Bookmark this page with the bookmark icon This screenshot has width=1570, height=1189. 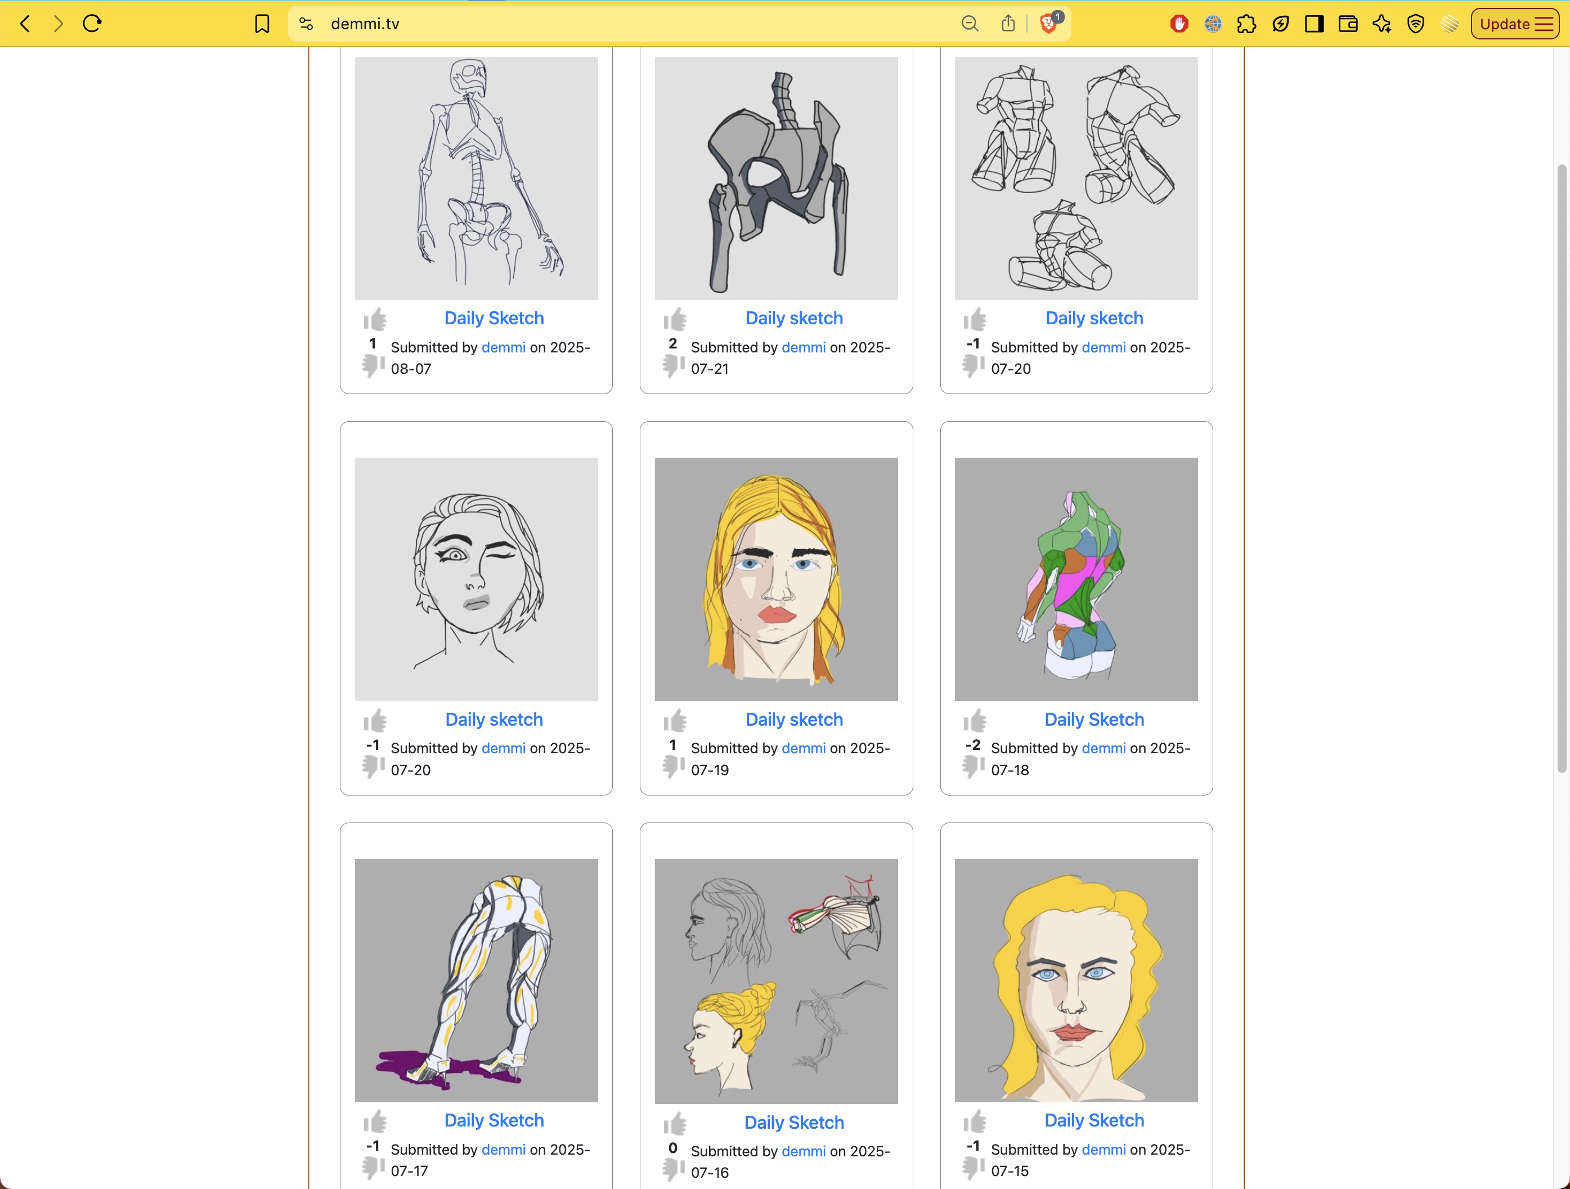point(262,24)
